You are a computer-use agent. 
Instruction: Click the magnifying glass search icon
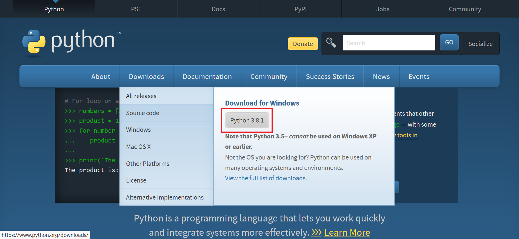pos(331,43)
